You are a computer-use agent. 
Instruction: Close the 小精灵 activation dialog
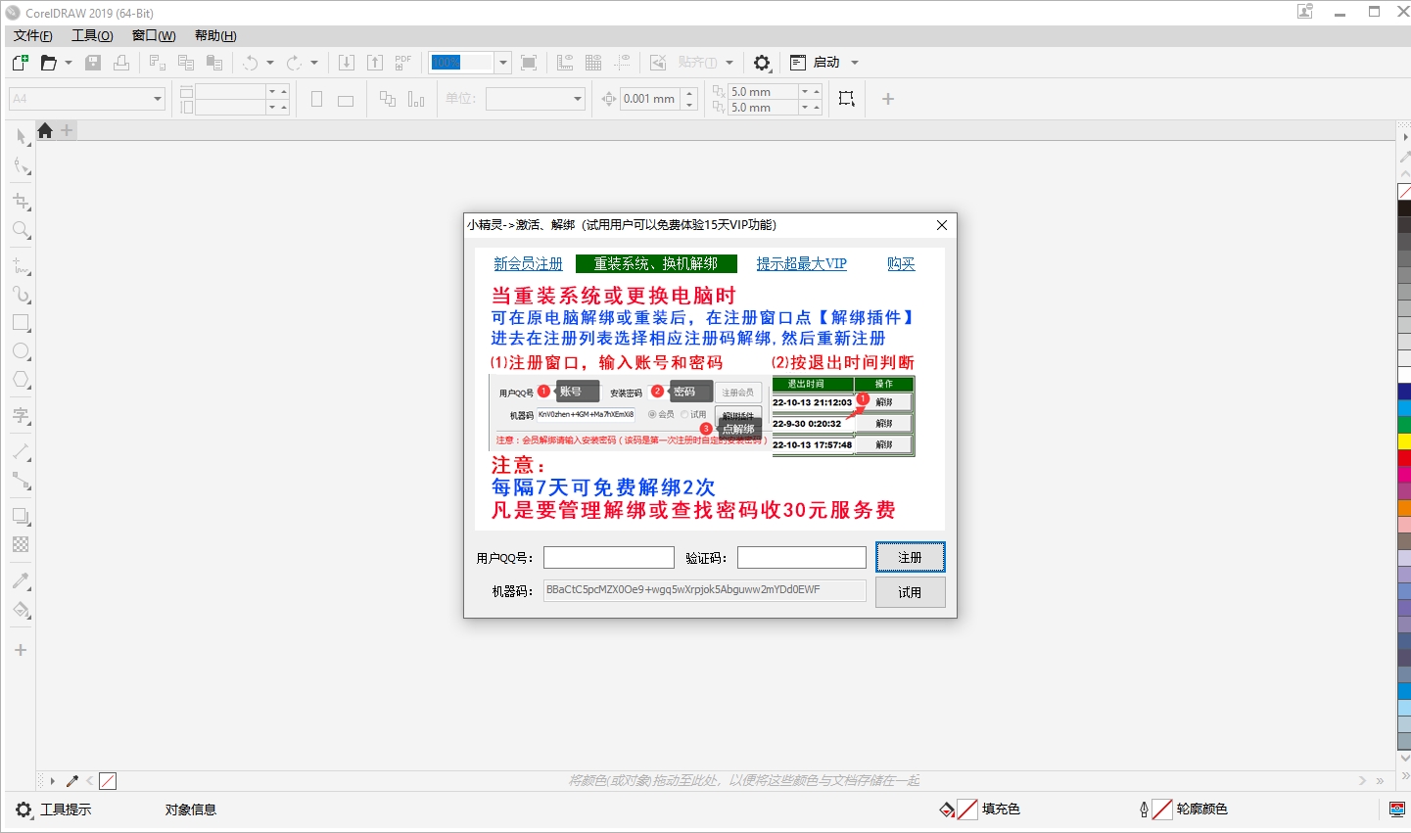click(x=942, y=225)
